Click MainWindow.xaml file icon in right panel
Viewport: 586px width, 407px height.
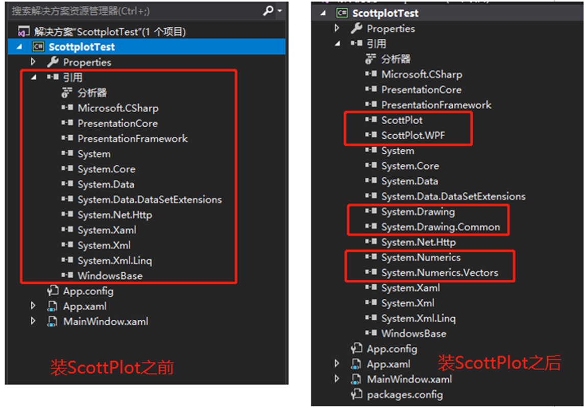(x=356, y=379)
